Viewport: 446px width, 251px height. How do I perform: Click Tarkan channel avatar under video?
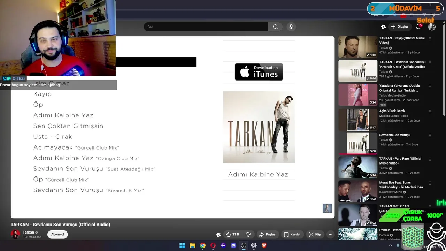pos(15,234)
